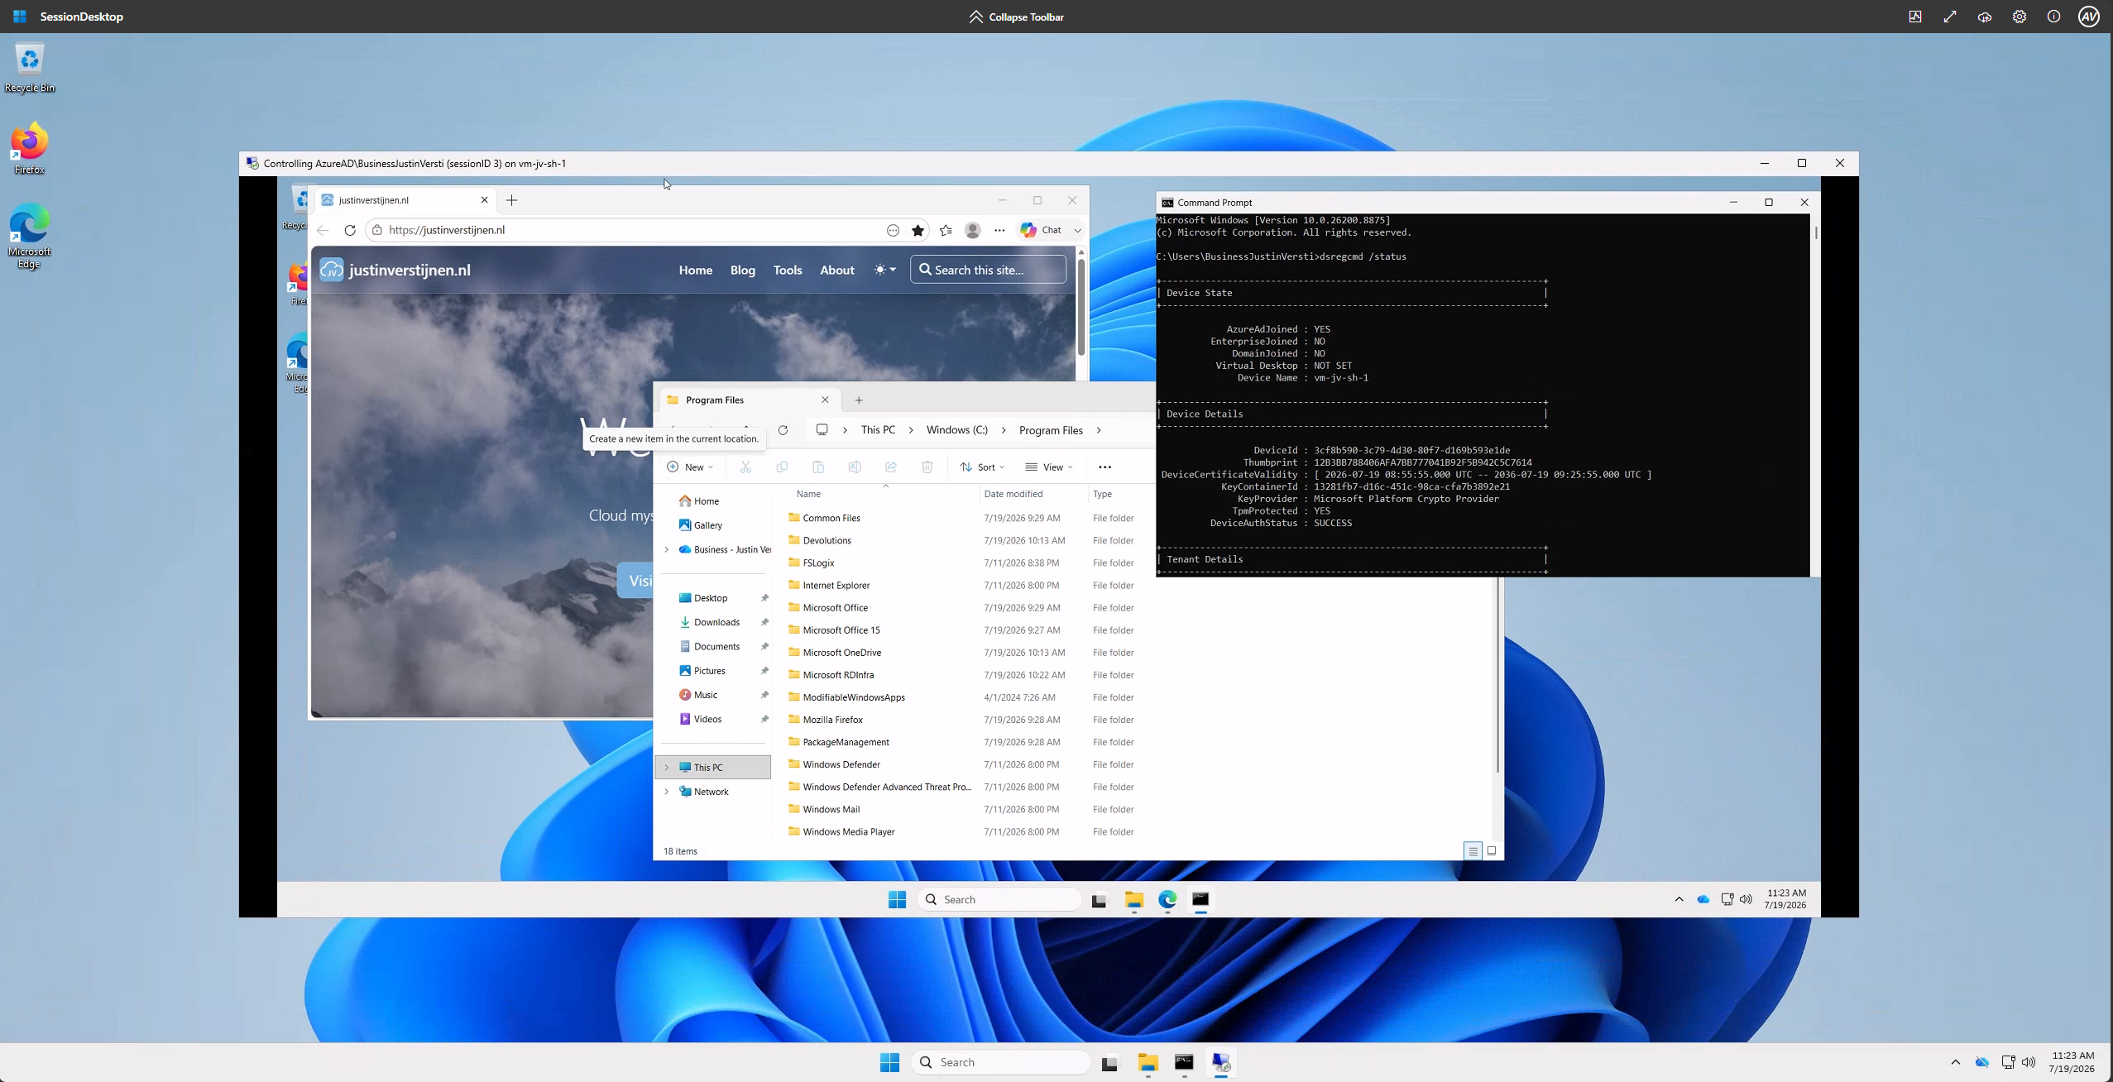Click host taskbar File Explorer icon

tap(1148, 1062)
